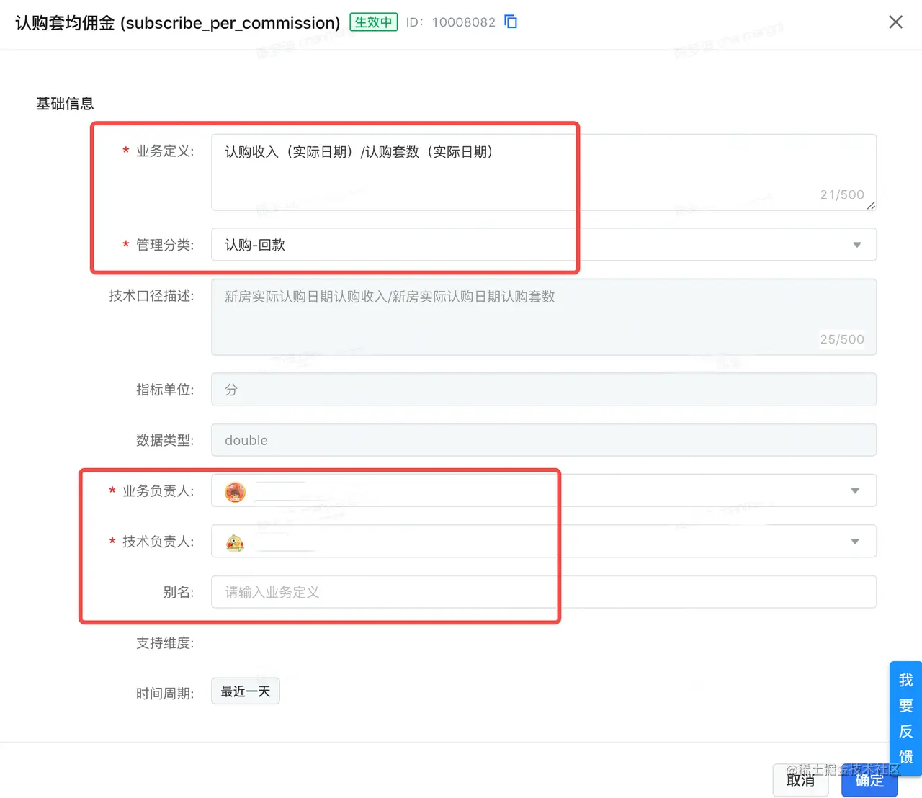Click the 时间周期 label
This screenshot has width=922, height=798.
pos(165,694)
